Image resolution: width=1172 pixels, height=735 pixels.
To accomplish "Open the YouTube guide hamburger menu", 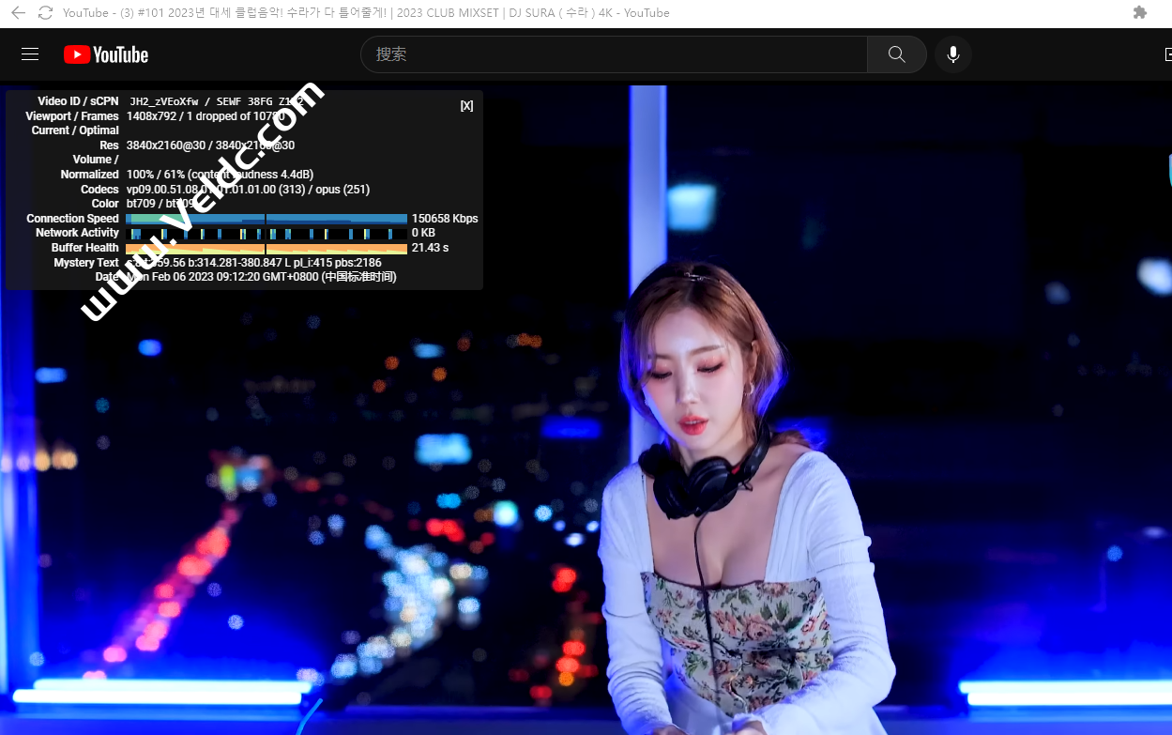I will (30, 54).
